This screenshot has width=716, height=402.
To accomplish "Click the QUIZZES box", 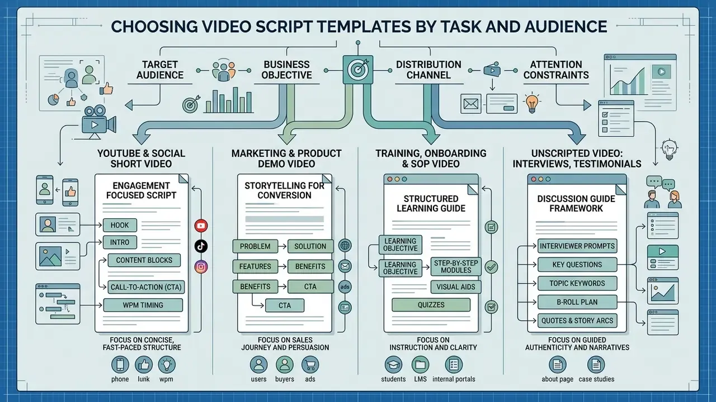I will (x=431, y=305).
